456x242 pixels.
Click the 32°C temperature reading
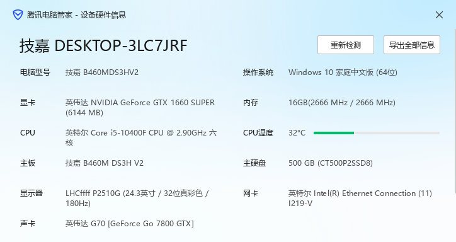[x=297, y=132]
